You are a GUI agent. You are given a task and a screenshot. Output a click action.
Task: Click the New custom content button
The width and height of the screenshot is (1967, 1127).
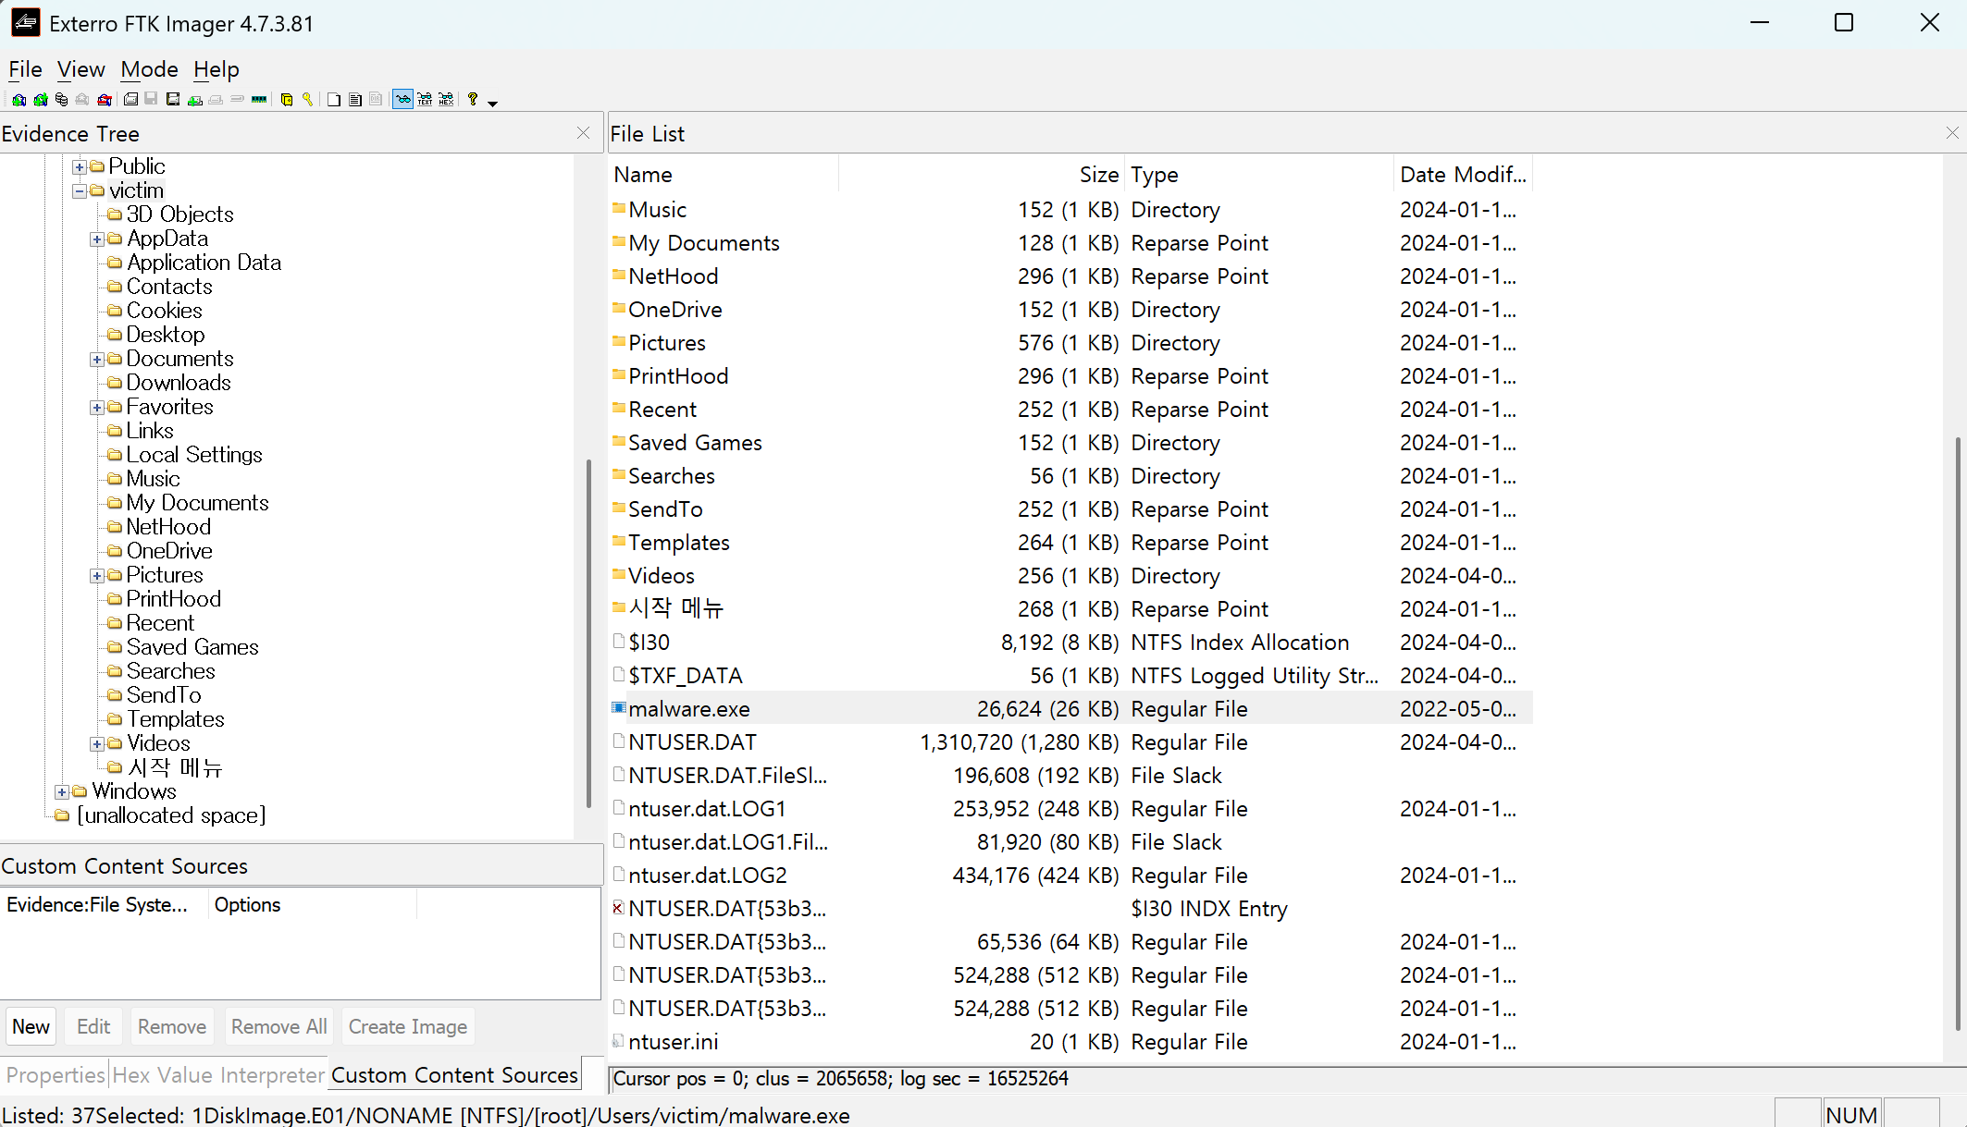31,1026
